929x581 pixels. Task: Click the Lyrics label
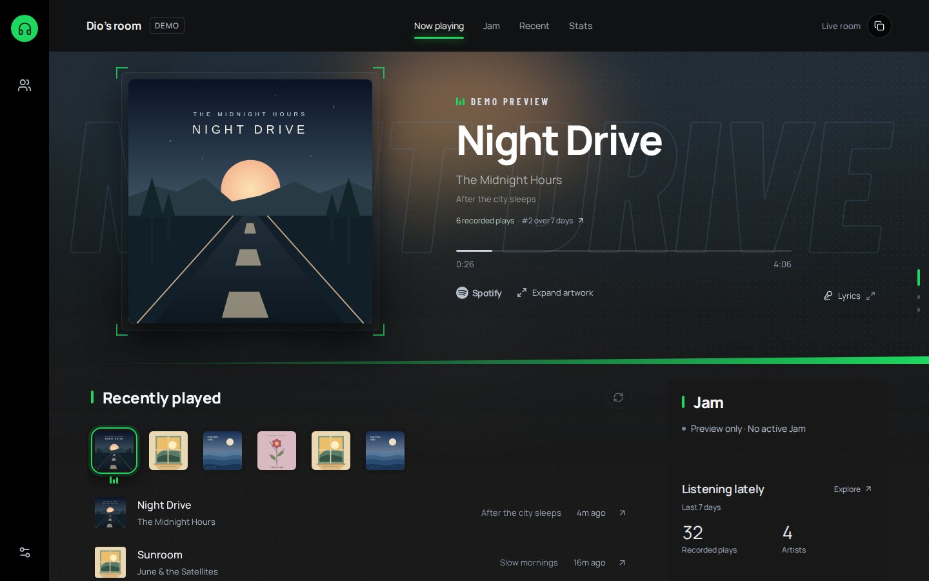coord(849,296)
